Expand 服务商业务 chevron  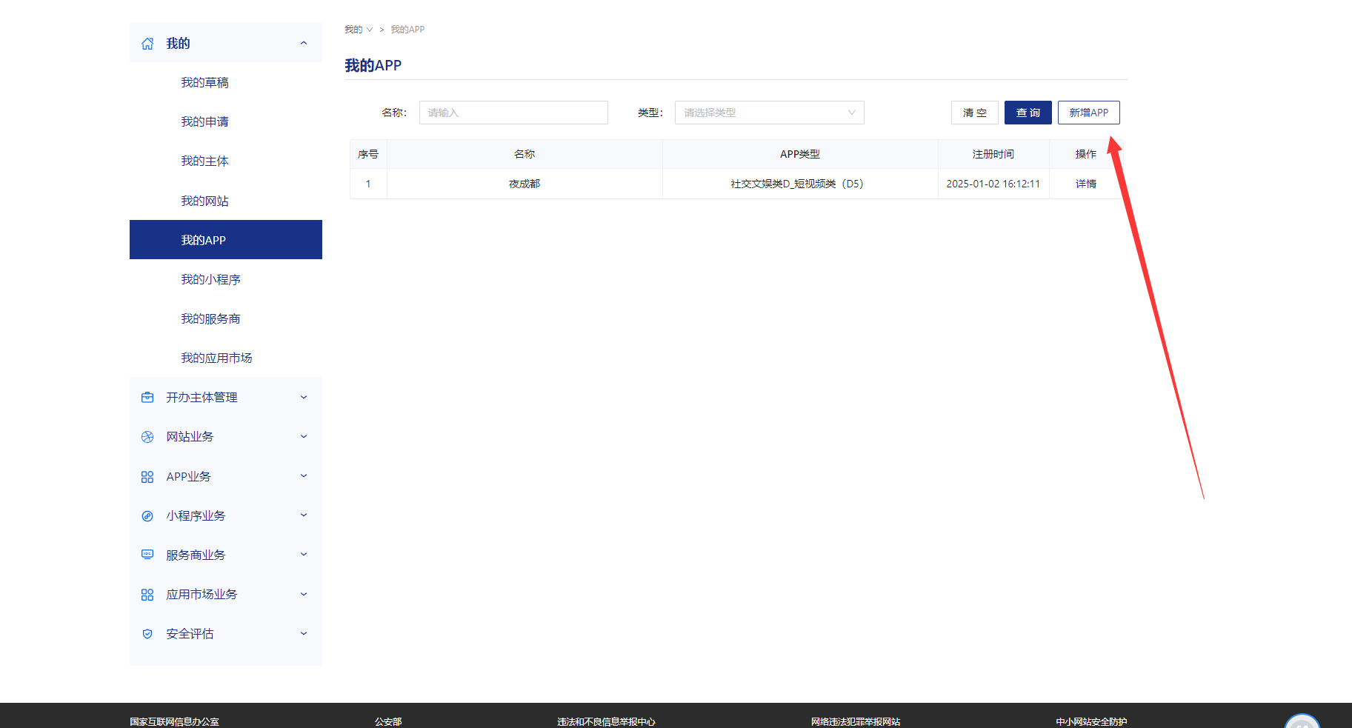[x=304, y=555]
